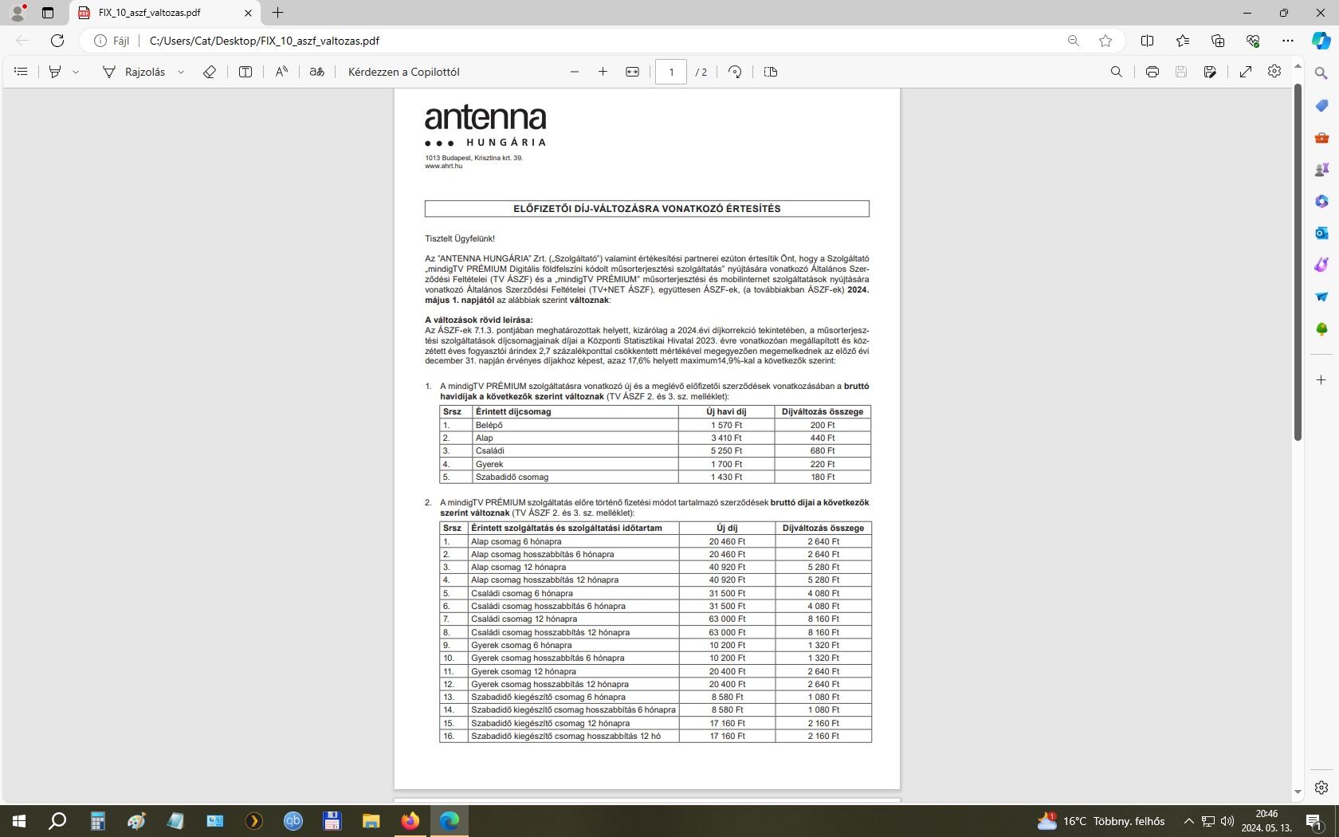Click the page number field

(671, 72)
